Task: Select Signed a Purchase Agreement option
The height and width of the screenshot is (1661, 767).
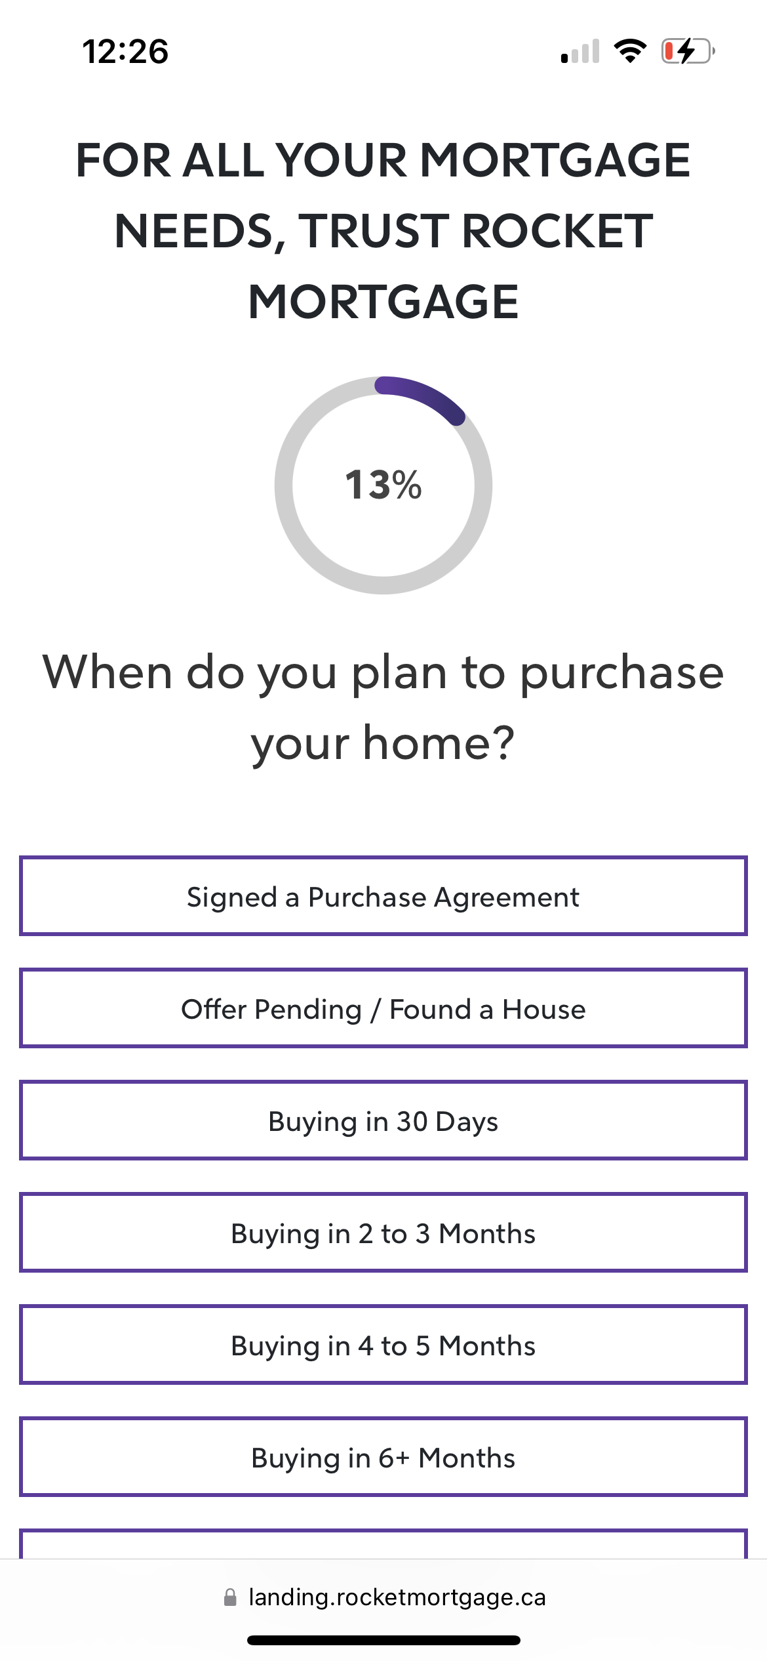Action: [383, 896]
